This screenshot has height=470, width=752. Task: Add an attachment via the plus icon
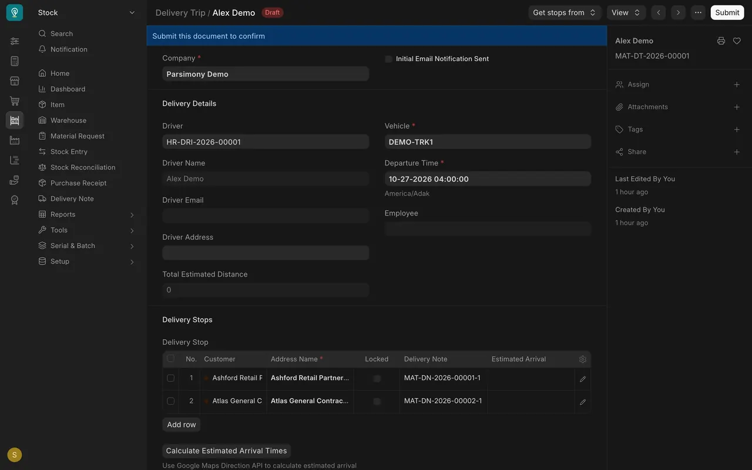click(737, 107)
